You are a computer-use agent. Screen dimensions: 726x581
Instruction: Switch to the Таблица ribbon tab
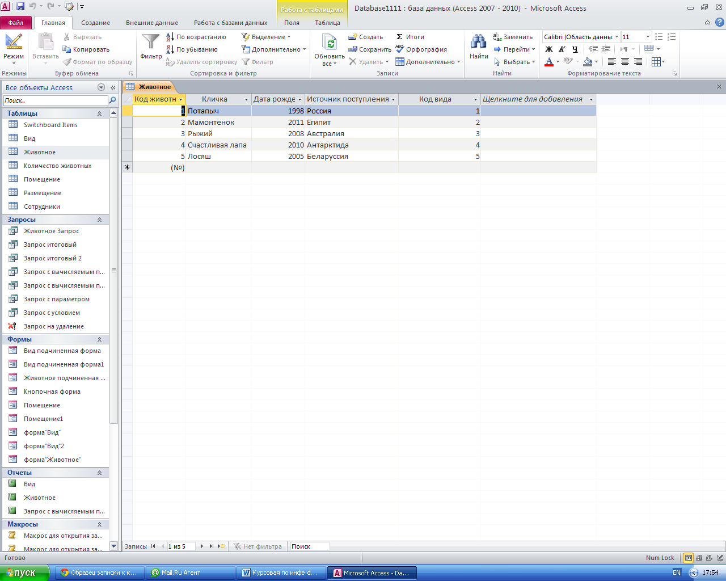(328, 23)
